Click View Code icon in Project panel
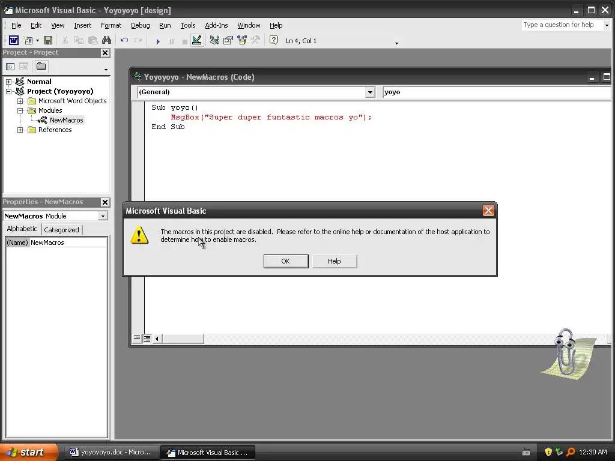615x461 pixels. [x=10, y=67]
